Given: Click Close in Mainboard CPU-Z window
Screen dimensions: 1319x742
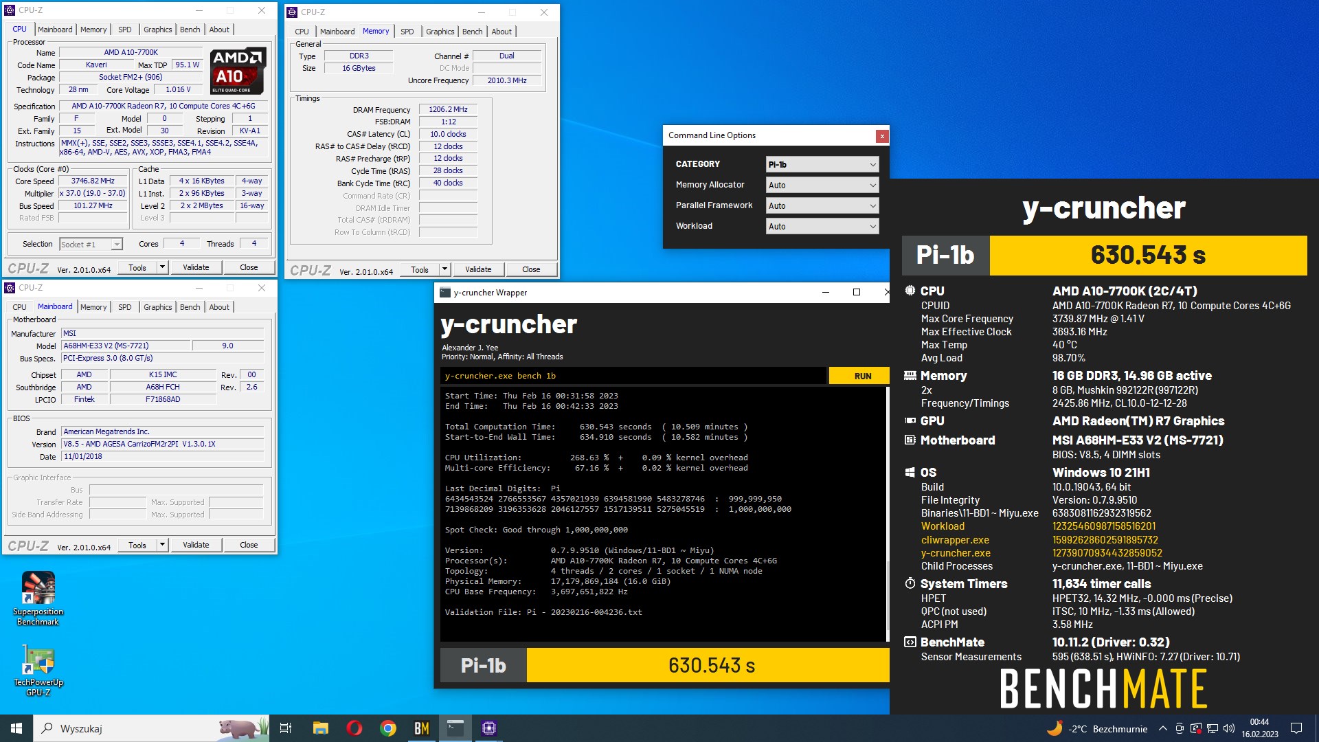Looking at the screenshot, I should pyautogui.click(x=249, y=545).
